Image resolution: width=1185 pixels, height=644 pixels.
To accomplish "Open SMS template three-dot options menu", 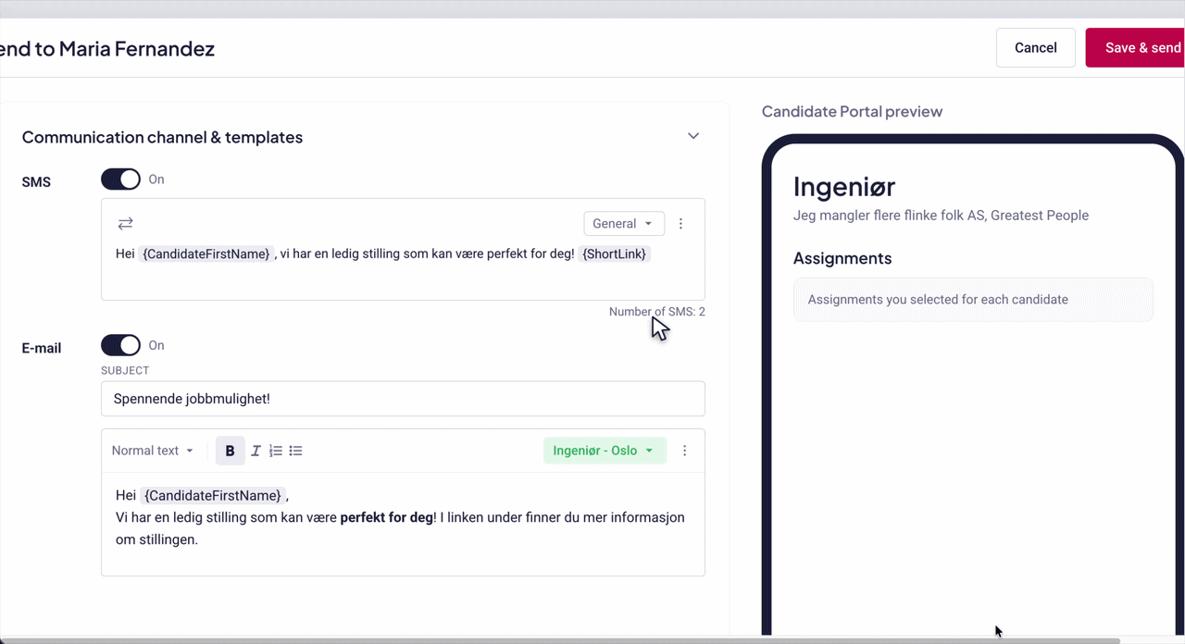I will 681,223.
